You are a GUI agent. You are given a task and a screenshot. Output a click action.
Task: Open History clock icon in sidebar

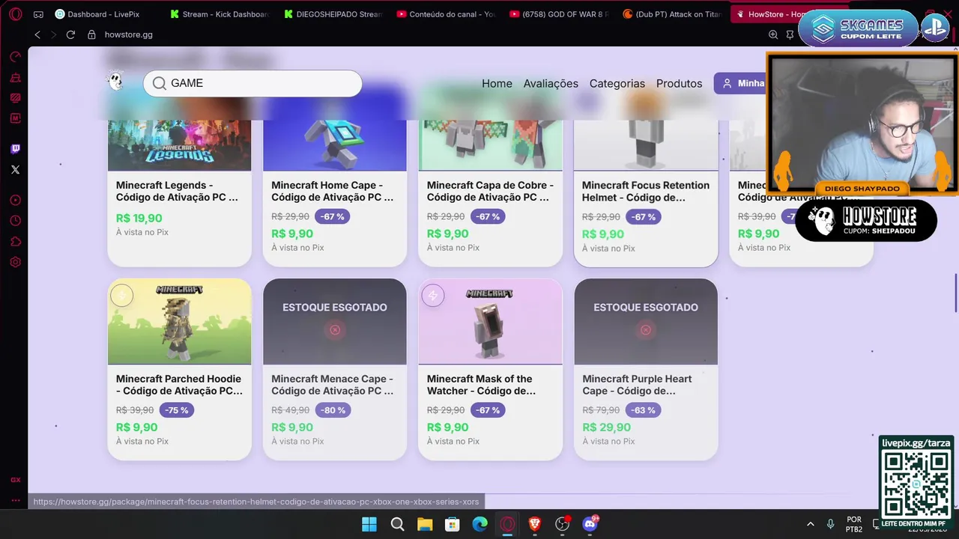[15, 221]
